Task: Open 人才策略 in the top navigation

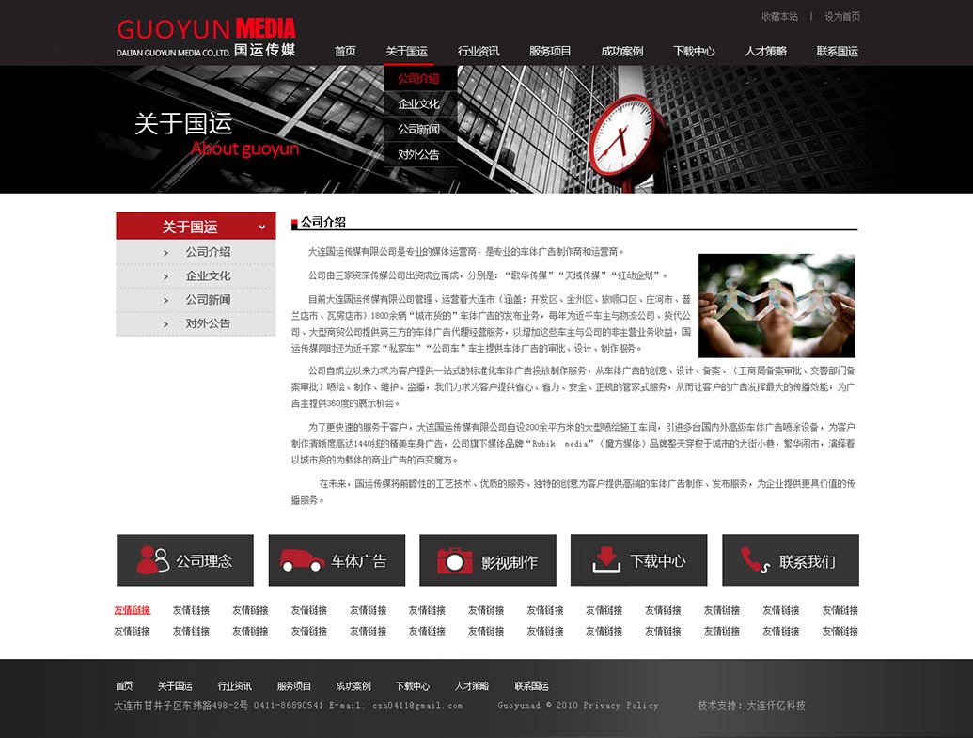Action: click(x=765, y=52)
